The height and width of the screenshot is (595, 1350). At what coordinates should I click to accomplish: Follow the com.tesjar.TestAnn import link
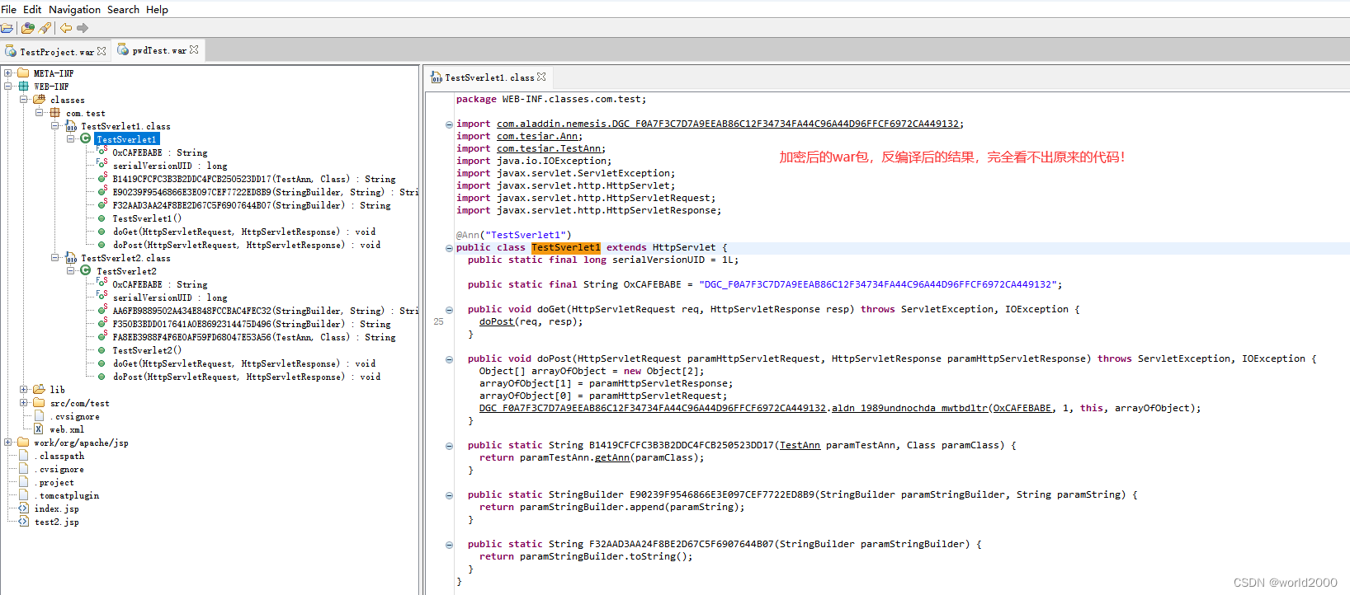(551, 148)
